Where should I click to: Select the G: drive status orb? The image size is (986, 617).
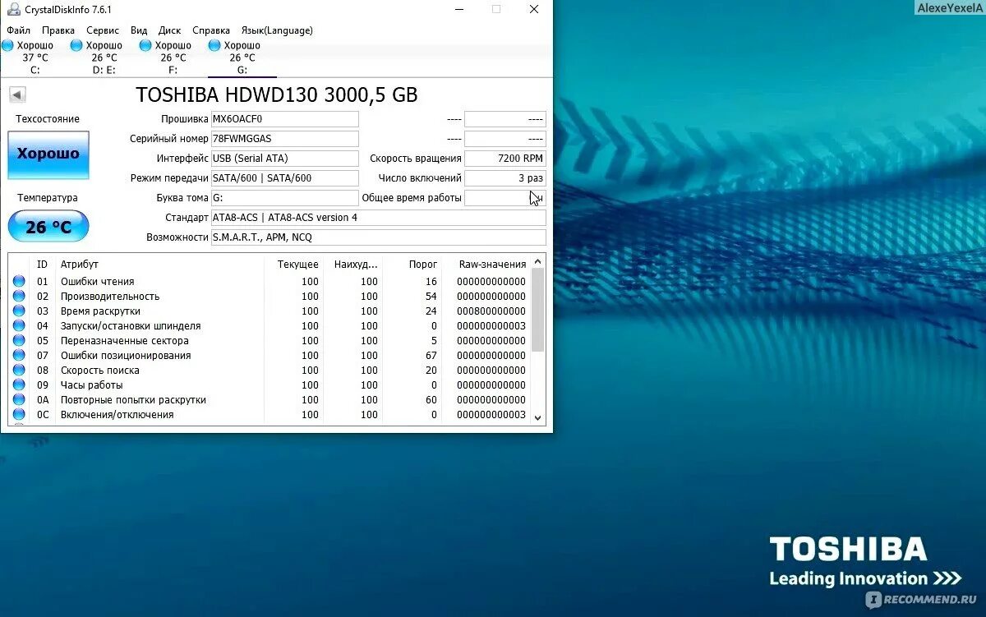tap(214, 45)
